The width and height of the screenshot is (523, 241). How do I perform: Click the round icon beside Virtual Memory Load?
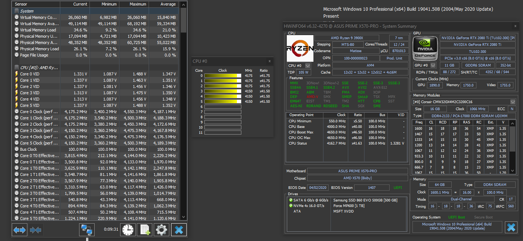(x=17, y=30)
